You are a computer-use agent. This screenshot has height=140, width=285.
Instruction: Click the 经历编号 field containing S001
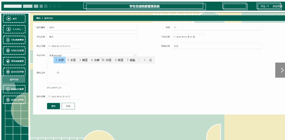(92, 28)
